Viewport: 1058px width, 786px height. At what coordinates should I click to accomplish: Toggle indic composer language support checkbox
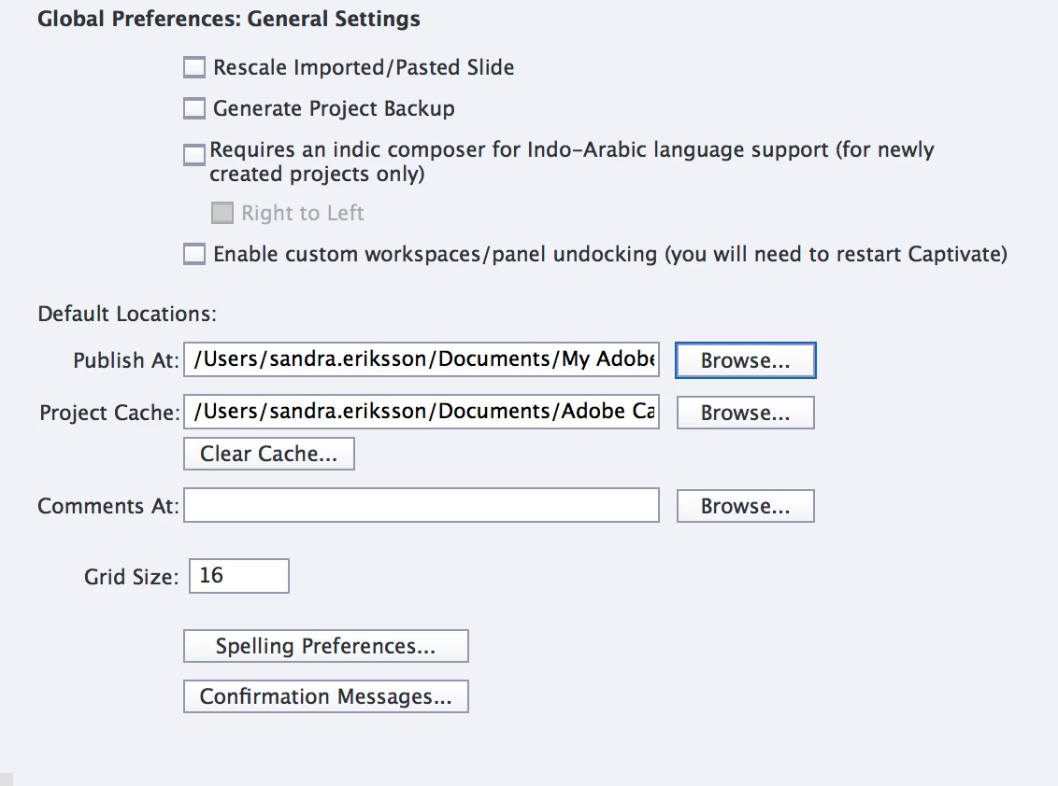[194, 155]
